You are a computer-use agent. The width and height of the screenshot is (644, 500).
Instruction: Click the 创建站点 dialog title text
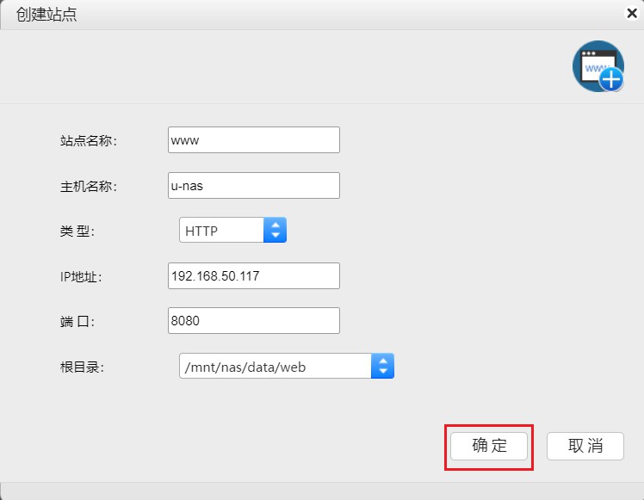click(x=46, y=15)
